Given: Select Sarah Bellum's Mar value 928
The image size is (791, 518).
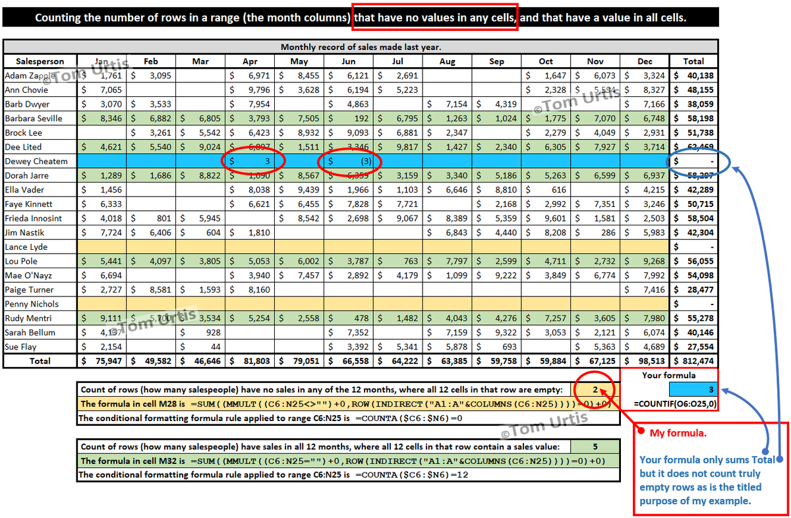Looking at the screenshot, I should click(201, 333).
